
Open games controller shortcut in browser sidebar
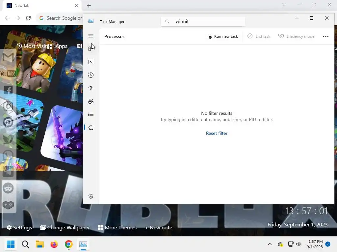point(8,205)
